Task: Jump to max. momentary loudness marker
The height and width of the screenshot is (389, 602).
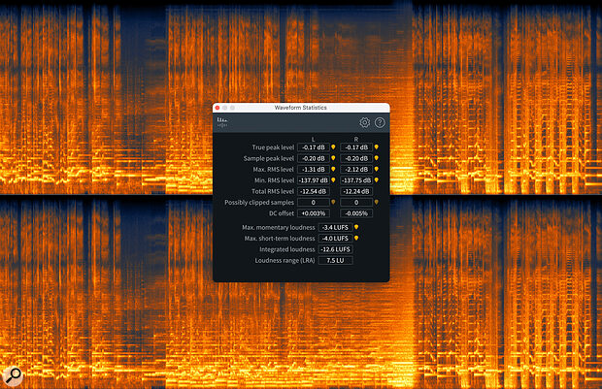Action: (x=355, y=226)
